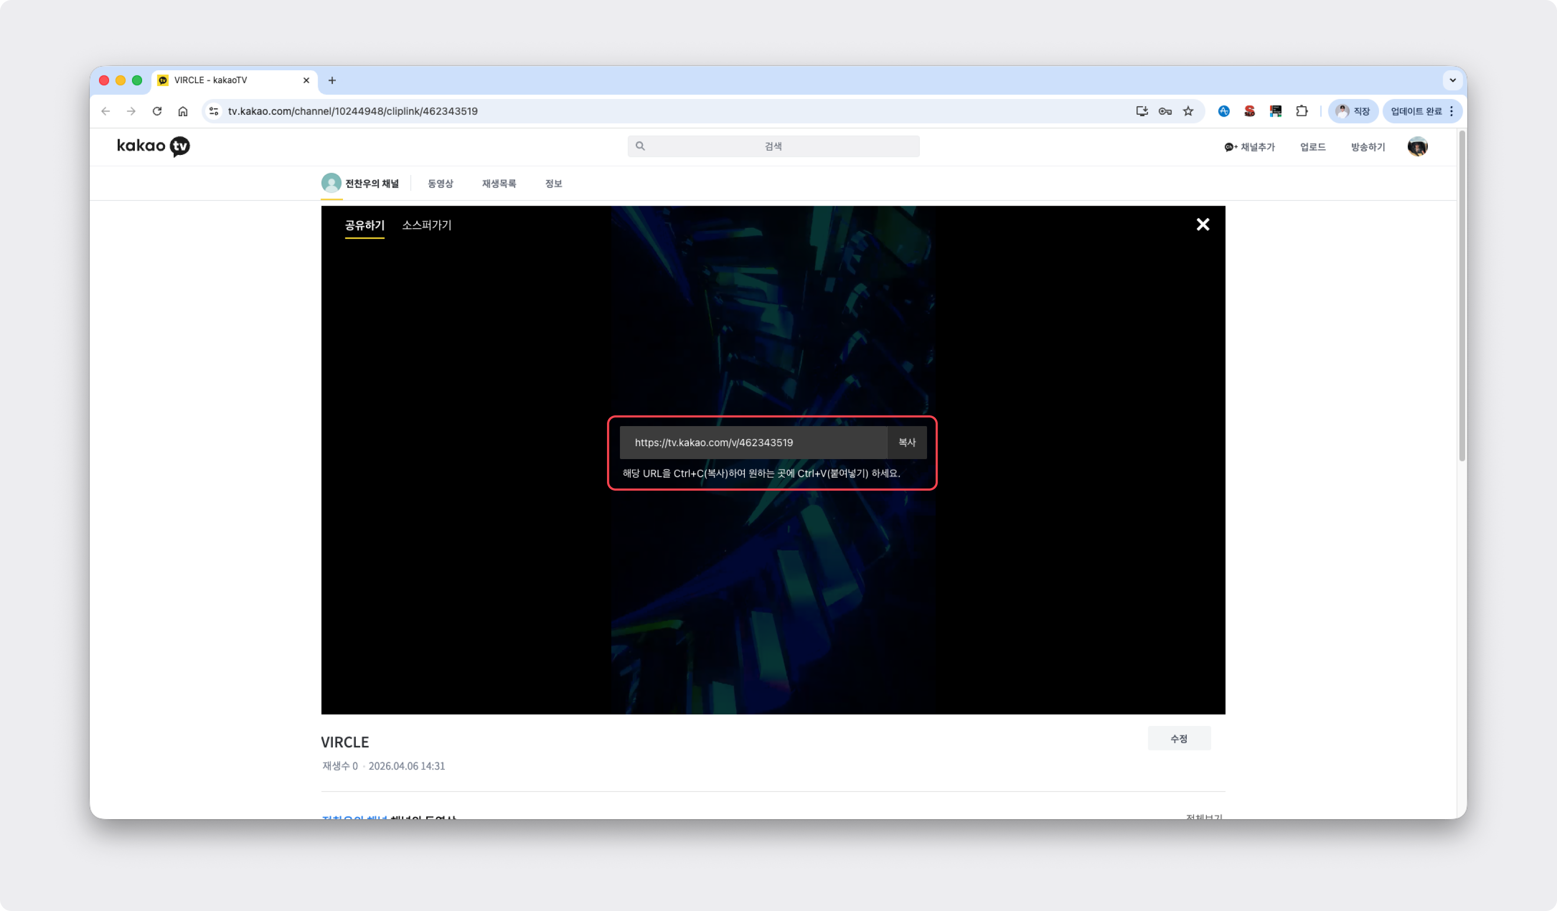The width and height of the screenshot is (1557, 911).
Task: Click the search magnifier icon
Action: click(x=640, y=146)
